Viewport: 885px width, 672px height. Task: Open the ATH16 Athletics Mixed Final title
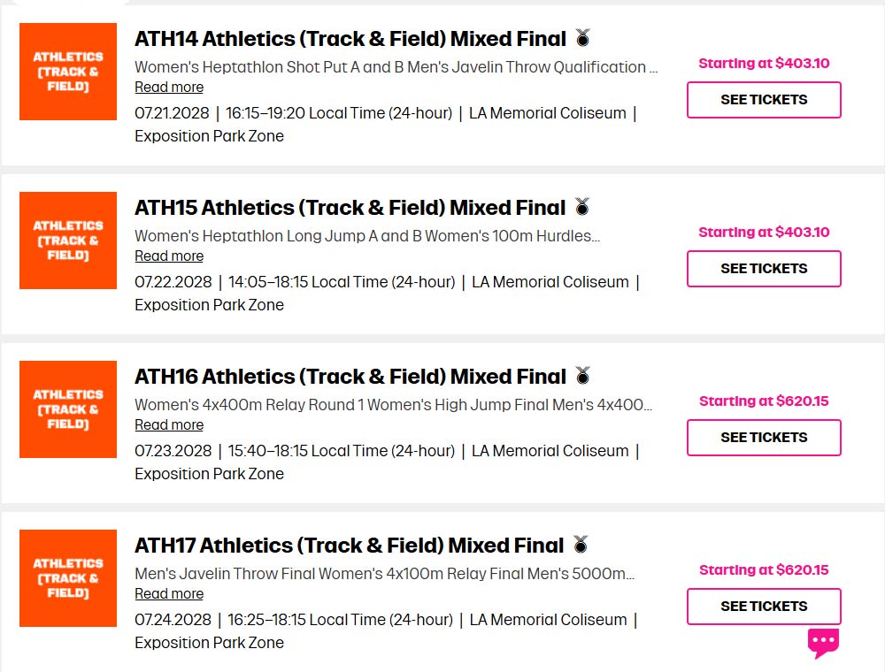point(350,377)
